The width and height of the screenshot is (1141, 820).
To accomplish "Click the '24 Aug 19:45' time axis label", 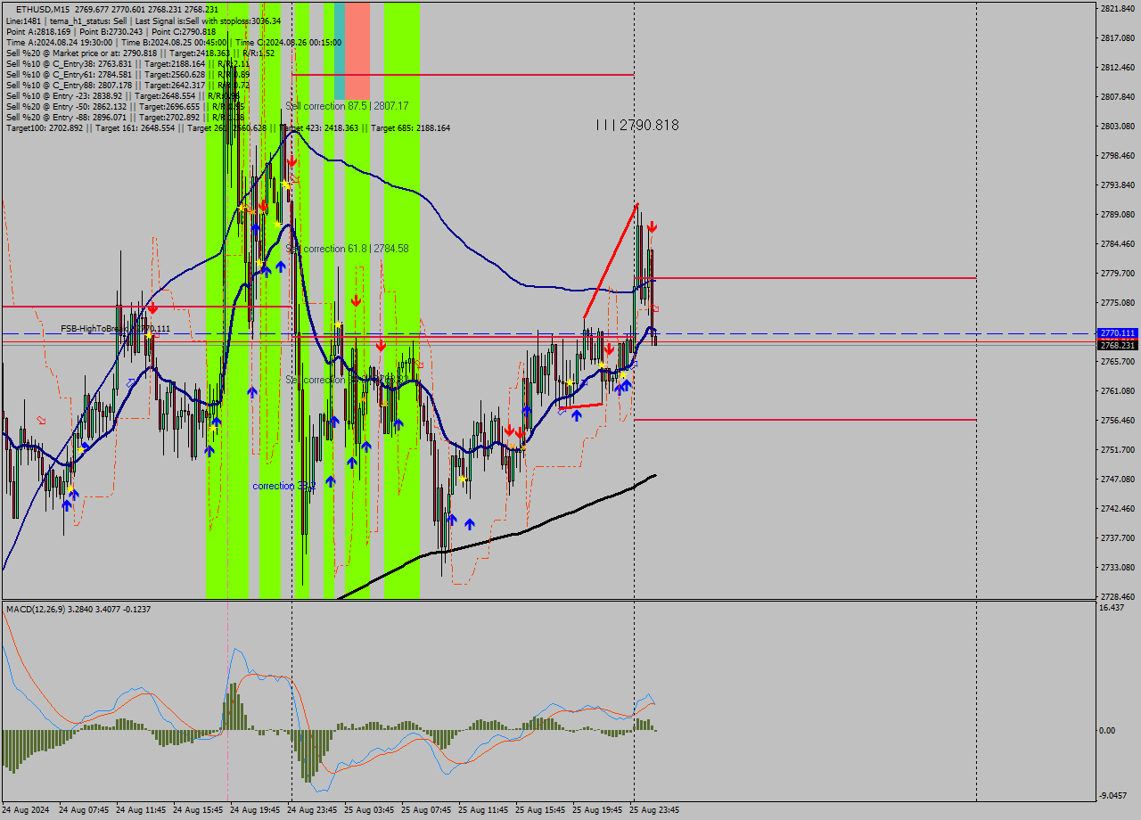I will coord(255,810).
